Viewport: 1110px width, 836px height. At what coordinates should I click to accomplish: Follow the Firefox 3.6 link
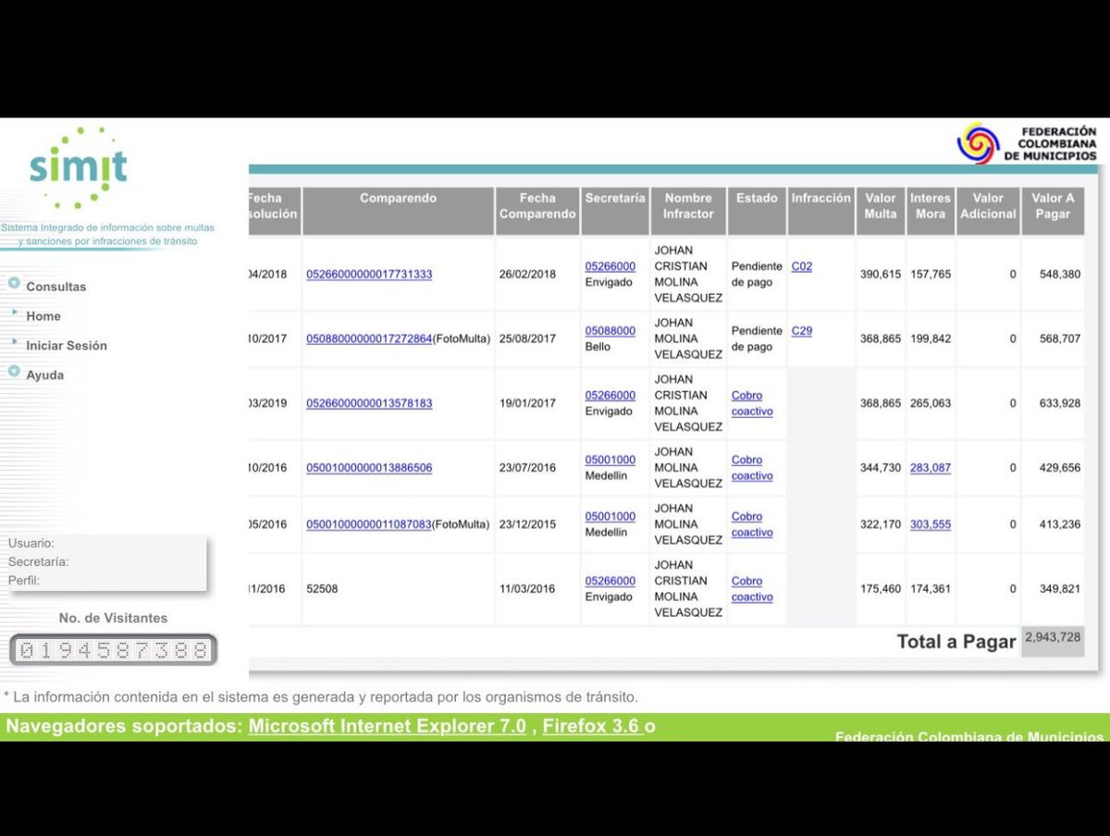(x=592, y=726)
